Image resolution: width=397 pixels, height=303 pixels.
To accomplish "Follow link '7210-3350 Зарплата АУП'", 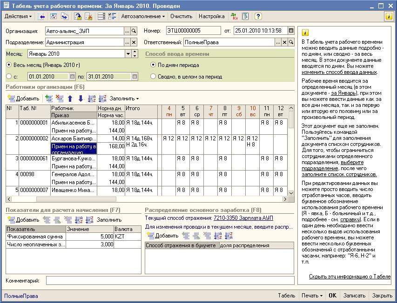I will (243, 218).
